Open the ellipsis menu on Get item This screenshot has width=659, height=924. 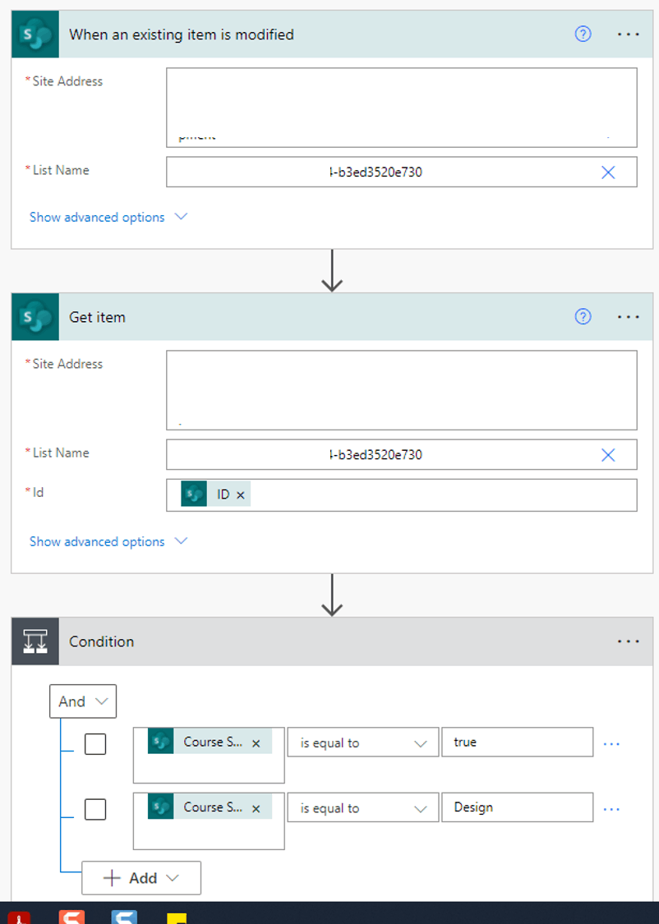click(629, 317)
